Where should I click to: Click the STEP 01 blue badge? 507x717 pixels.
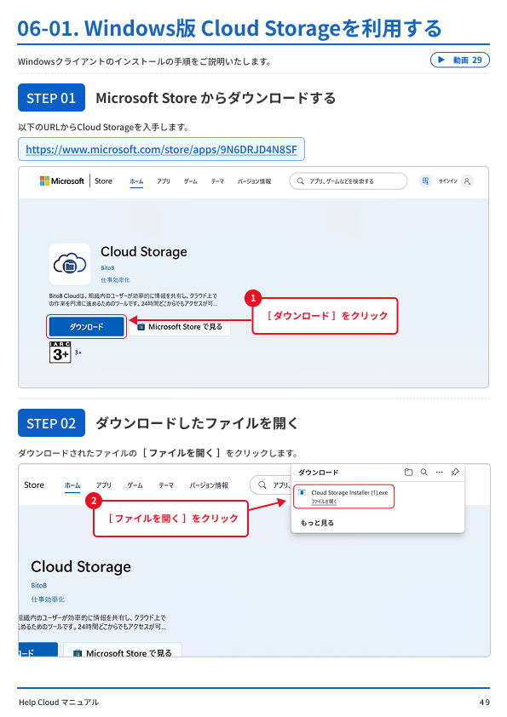[51, 98]
